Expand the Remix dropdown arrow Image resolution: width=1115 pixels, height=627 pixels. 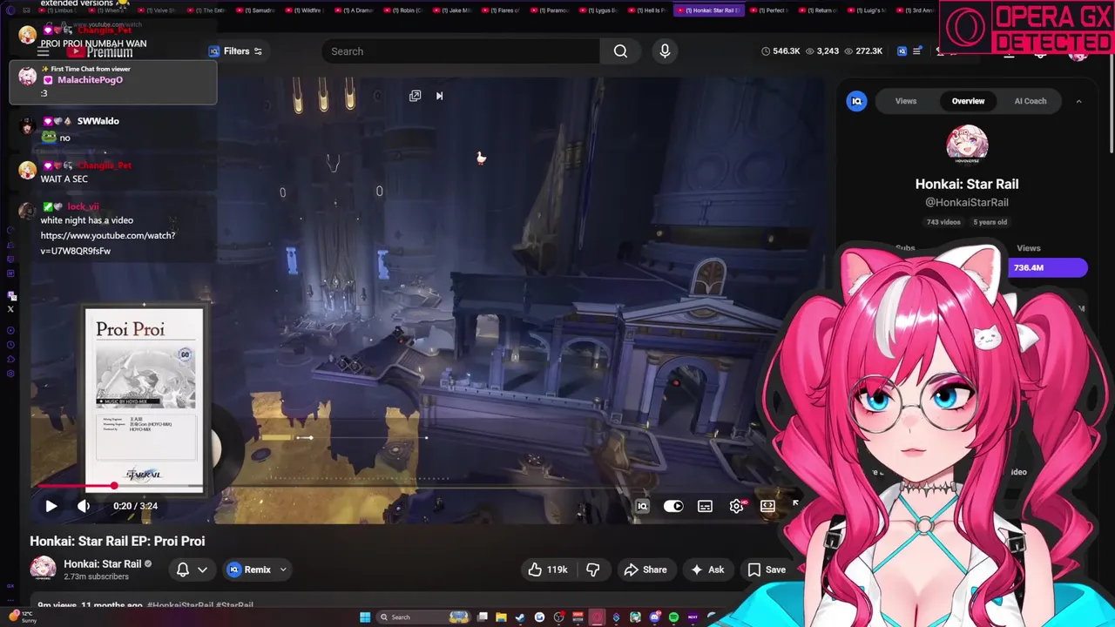(283, 570)
